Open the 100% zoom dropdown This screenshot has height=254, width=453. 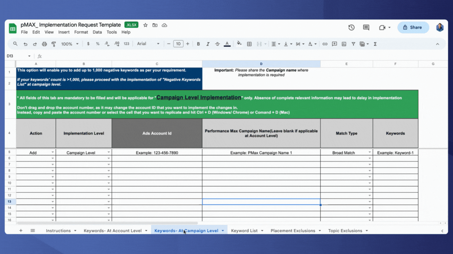click(70, 44)
